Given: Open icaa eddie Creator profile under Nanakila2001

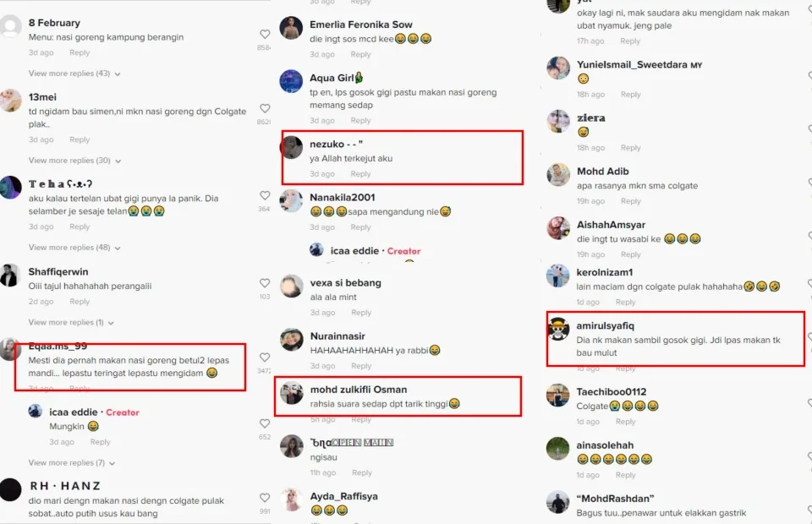Looking at the screenshot, I should [x=354, y=251].
